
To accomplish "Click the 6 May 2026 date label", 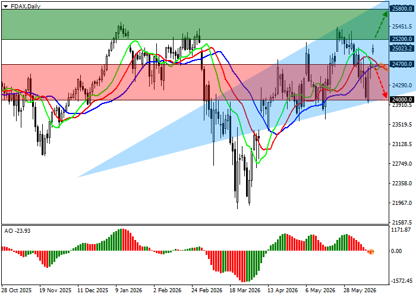I will click(x=320, y=290).
